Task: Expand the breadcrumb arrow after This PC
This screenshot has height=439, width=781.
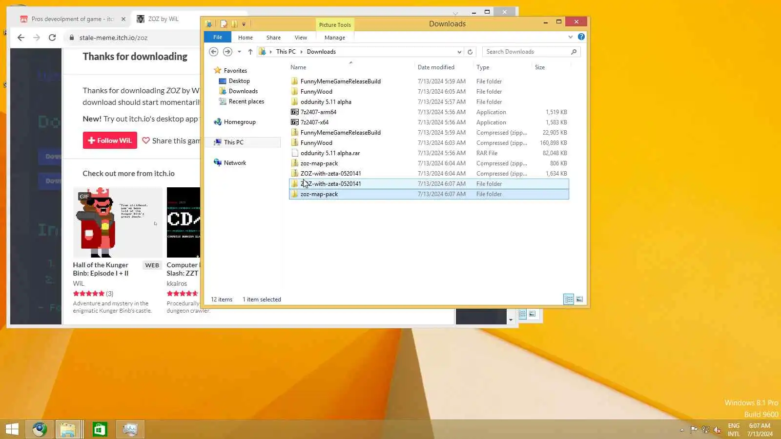Action: click(x=301, y=52)
